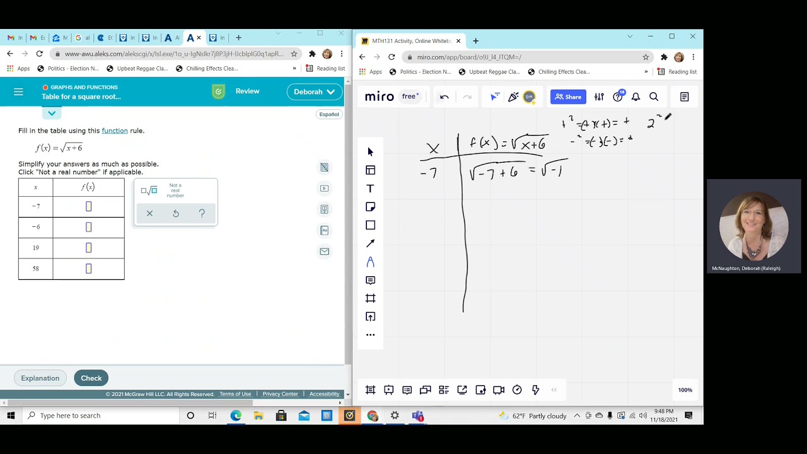The width and height of the screenshot is (807, 454).
Task: Choose Not a real number option
Action: 175,190
